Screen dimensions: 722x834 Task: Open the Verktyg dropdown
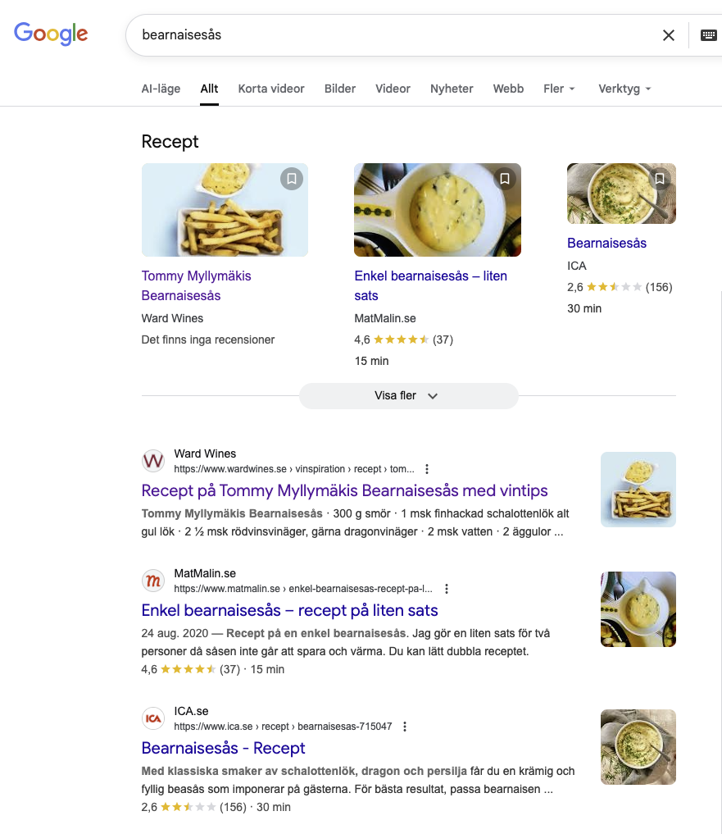[x=624, y=89]
